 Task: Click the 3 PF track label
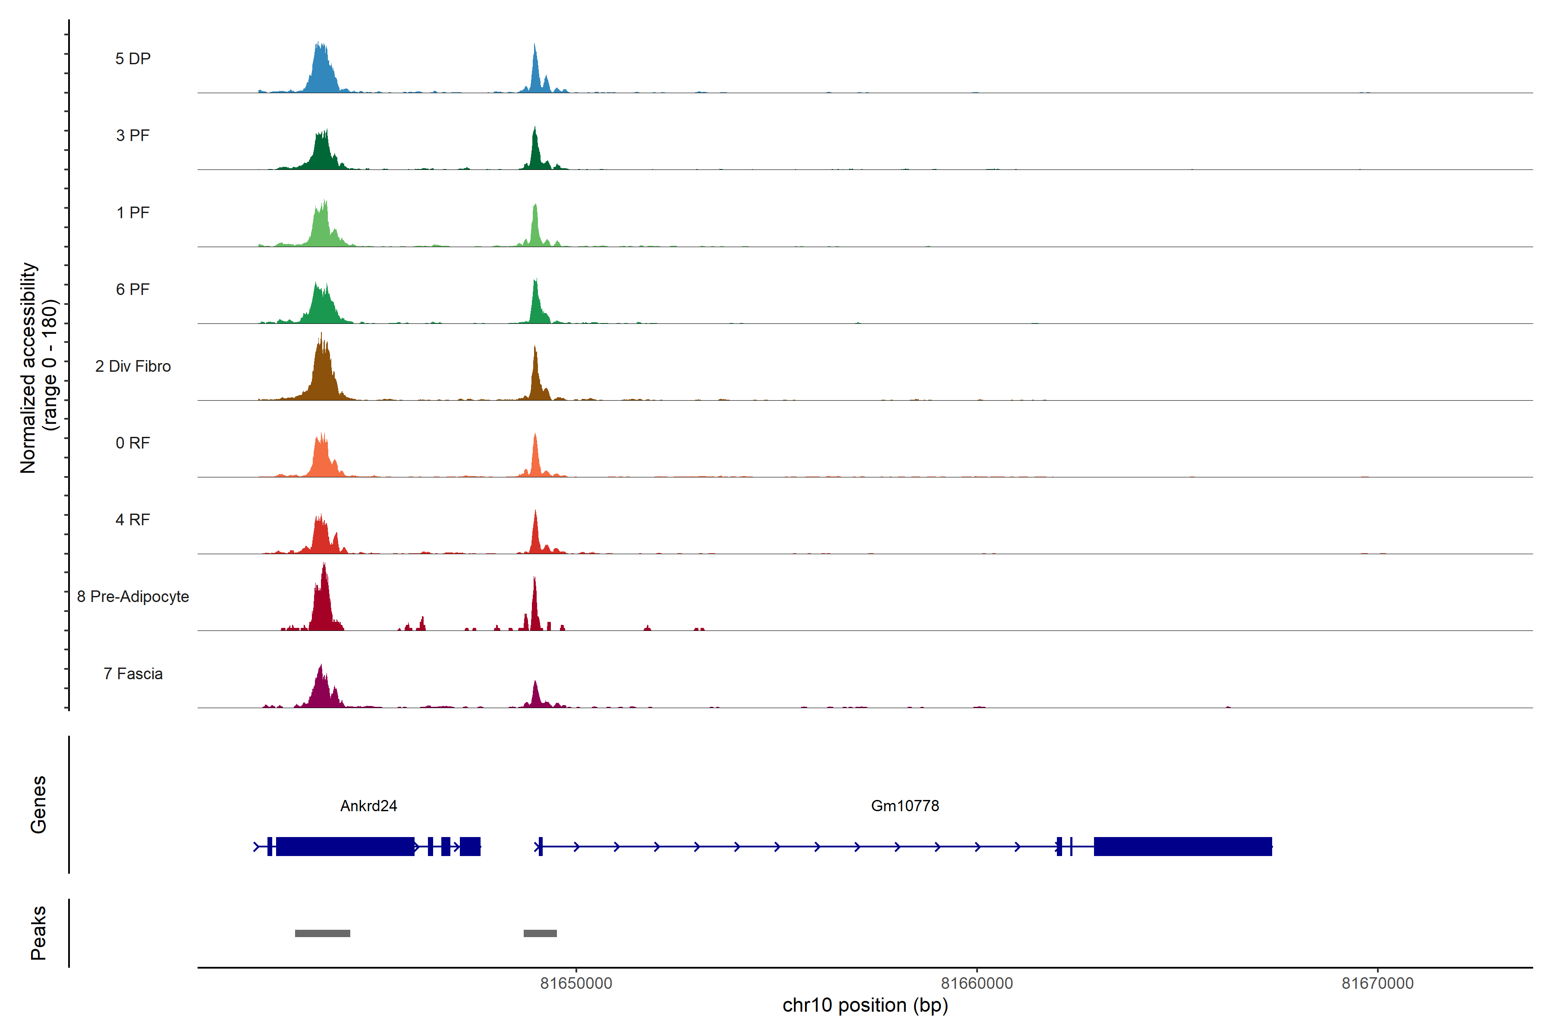coord(133,135)
